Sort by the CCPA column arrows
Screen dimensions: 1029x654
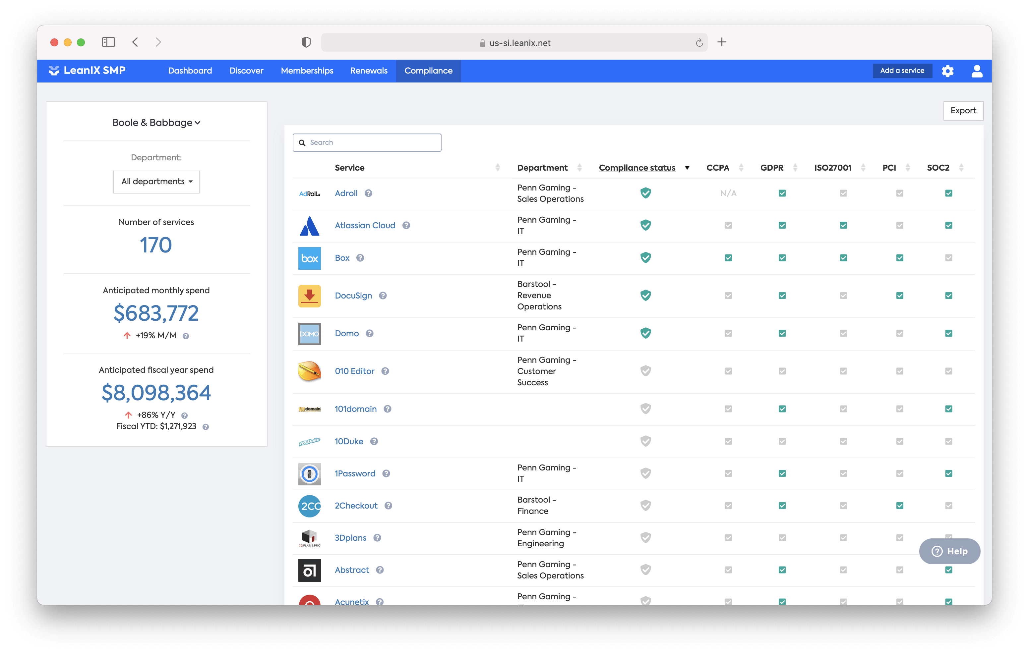[741, 167]
